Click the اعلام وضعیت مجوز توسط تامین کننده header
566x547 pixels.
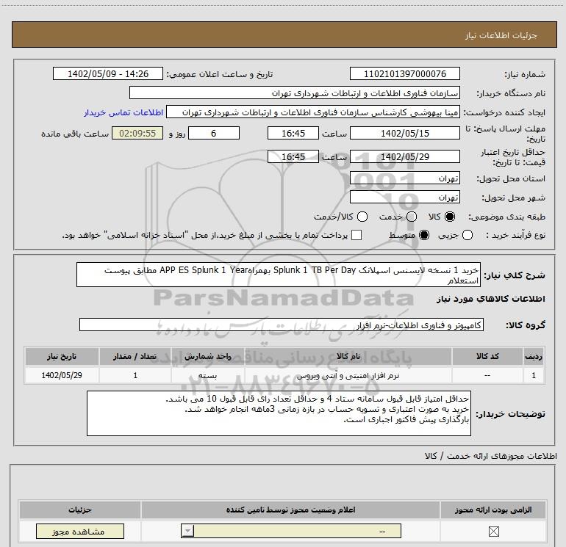point(290,510)
